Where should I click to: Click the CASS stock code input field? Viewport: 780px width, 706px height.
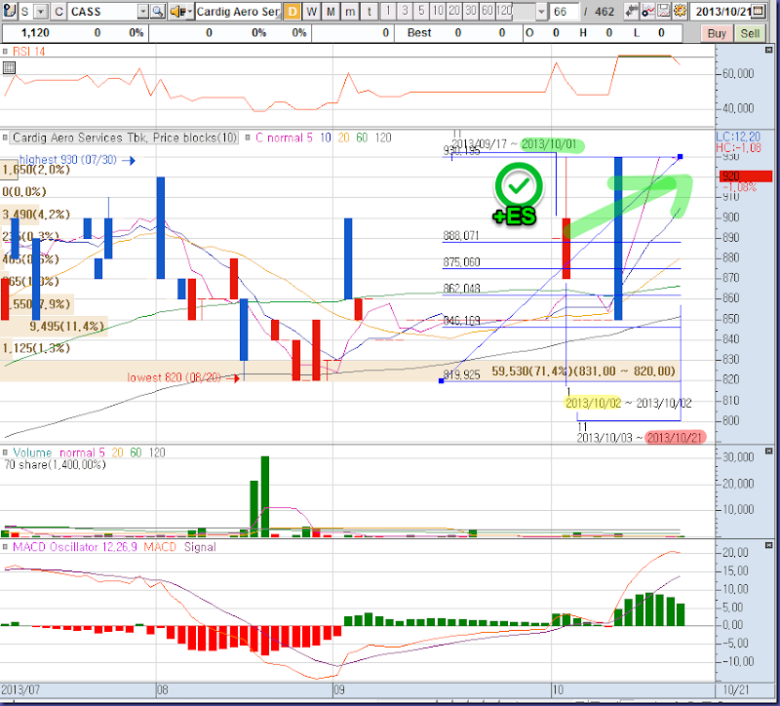(102, 12)
